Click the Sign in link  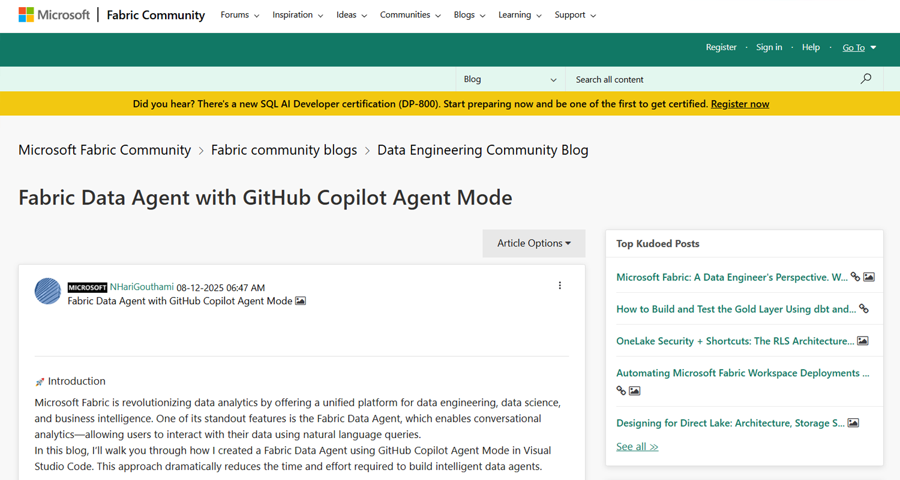coord(769,47)
